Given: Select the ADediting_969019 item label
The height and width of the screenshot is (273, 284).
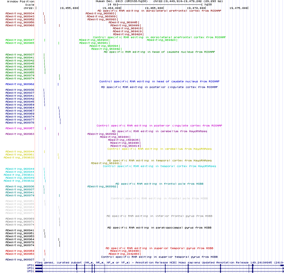Looking at the screenshot, I should pos(127,31).
